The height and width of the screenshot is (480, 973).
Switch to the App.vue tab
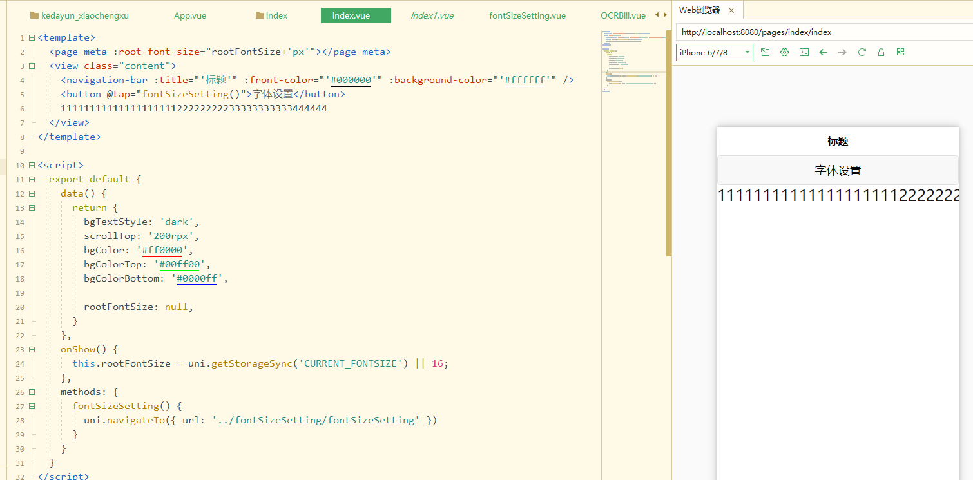pos(189,15)
